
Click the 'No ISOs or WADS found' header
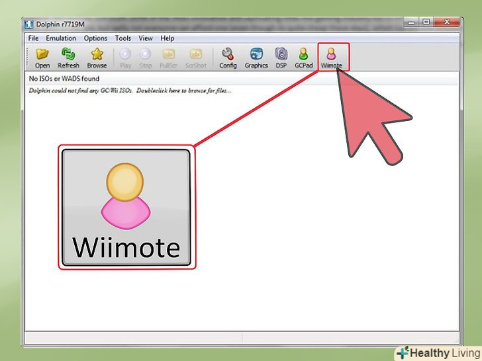click(64, 79)
